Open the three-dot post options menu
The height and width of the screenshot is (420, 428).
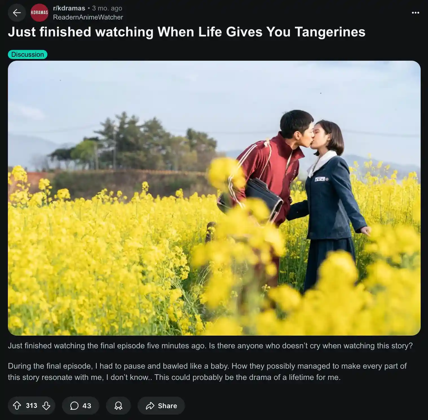[415, 13]
